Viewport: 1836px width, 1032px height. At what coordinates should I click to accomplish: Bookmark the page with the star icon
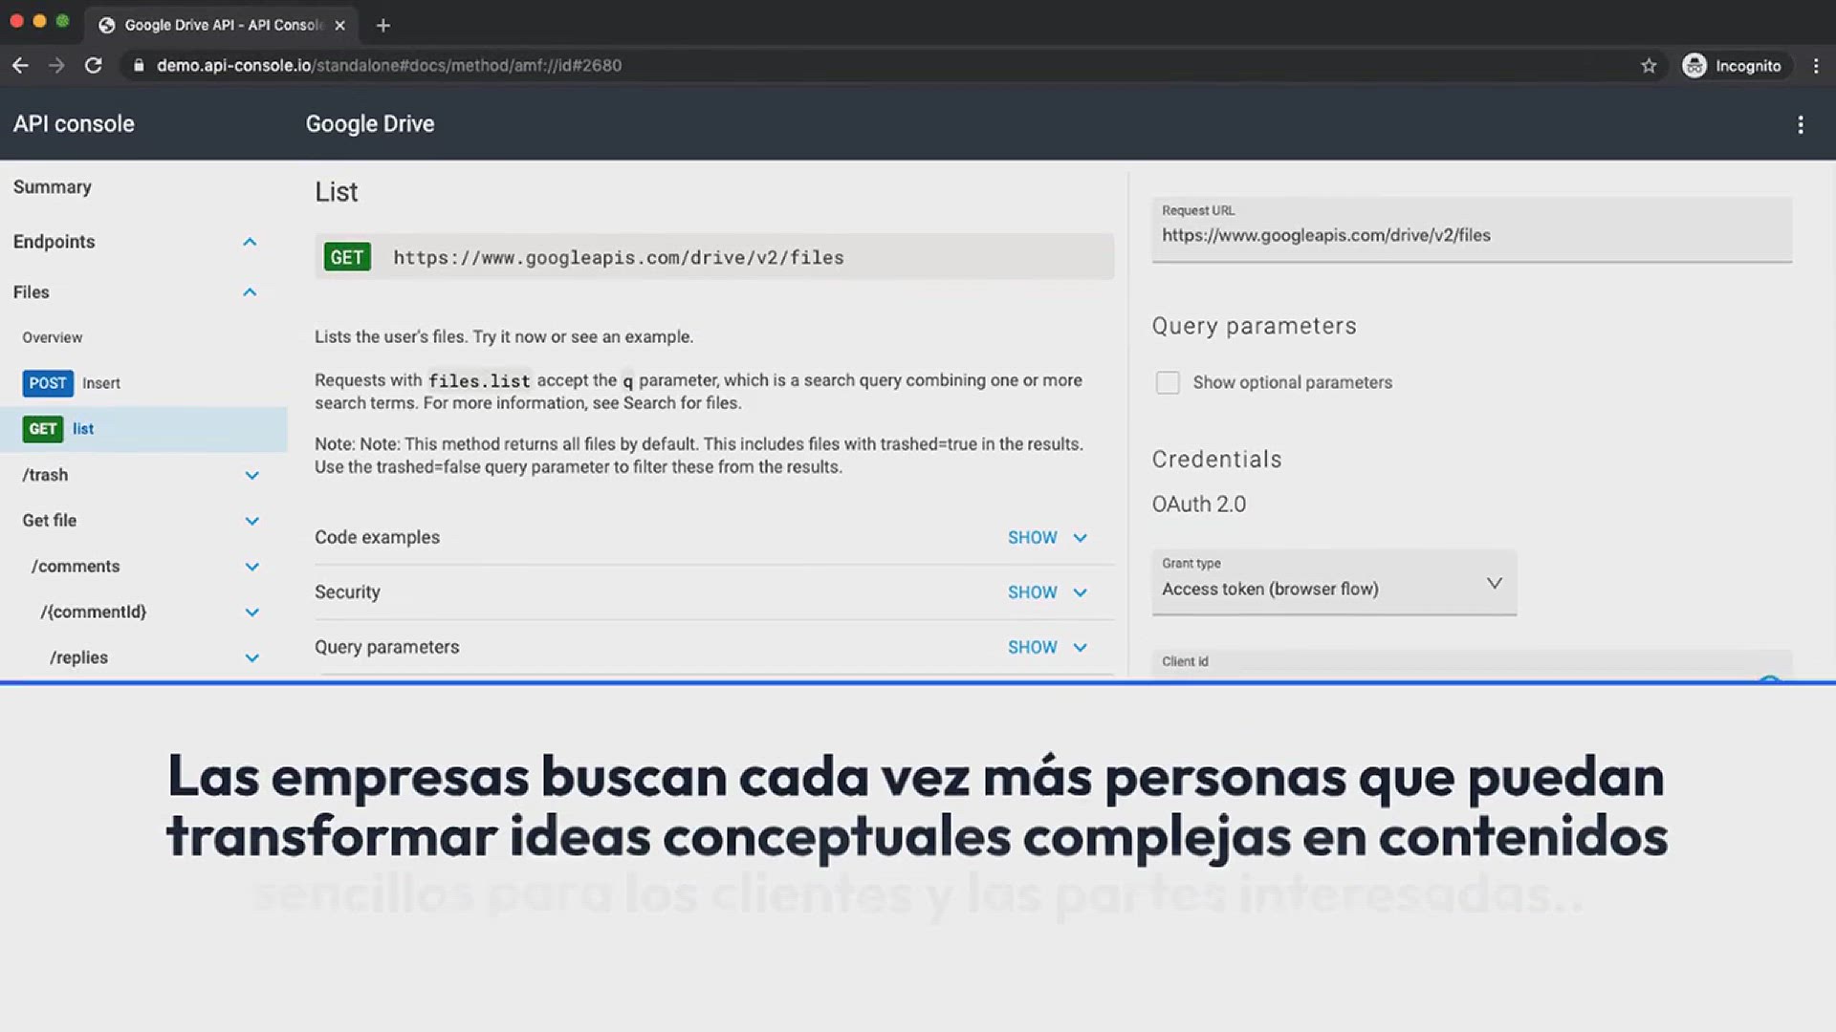pos(1649,65)
